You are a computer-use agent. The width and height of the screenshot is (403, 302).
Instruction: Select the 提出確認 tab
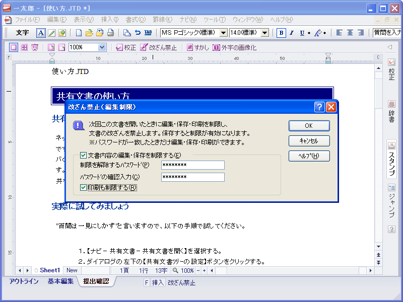pos(96,281)
